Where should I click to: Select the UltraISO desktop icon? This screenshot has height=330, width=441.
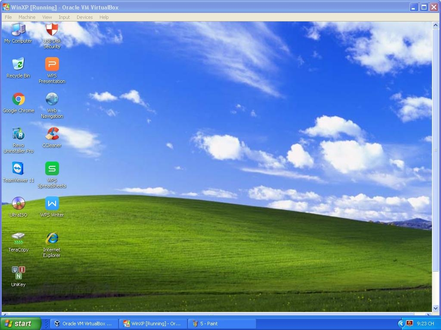(18, 204)
